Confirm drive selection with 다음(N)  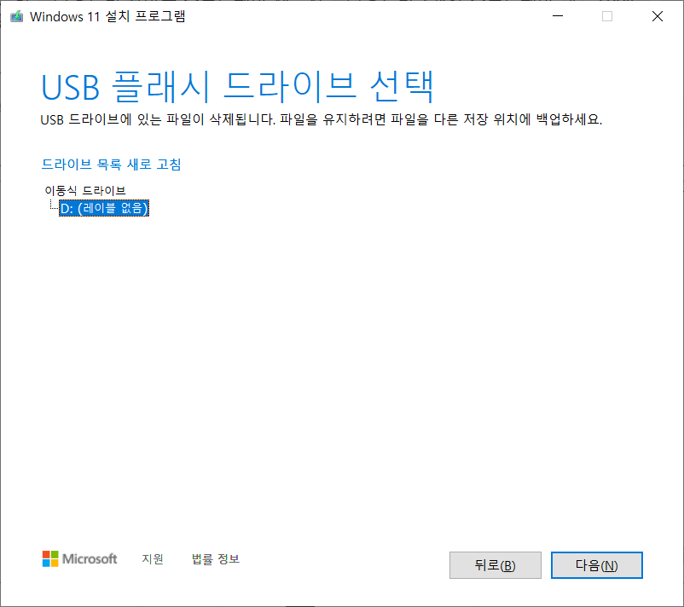point(596,564)
